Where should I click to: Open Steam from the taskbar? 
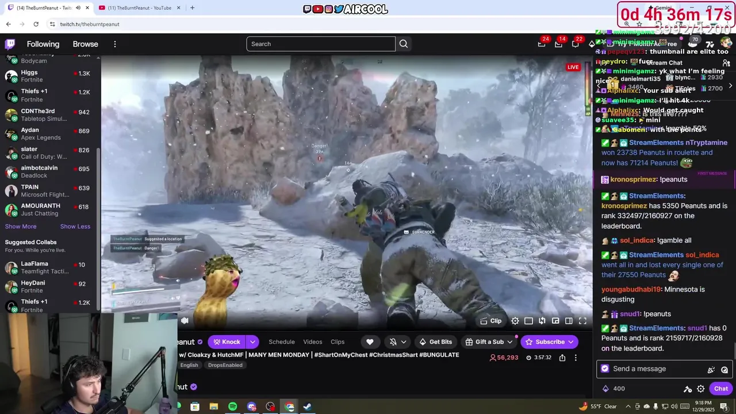(308, 407)
